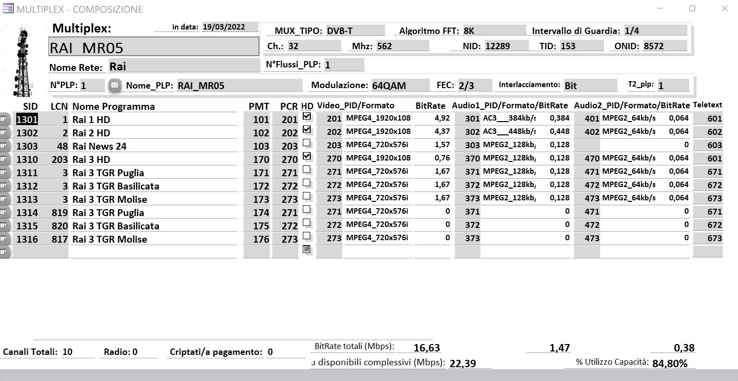Click the row button beside SID 1314

pyautogui.click(x=5, y=212)
